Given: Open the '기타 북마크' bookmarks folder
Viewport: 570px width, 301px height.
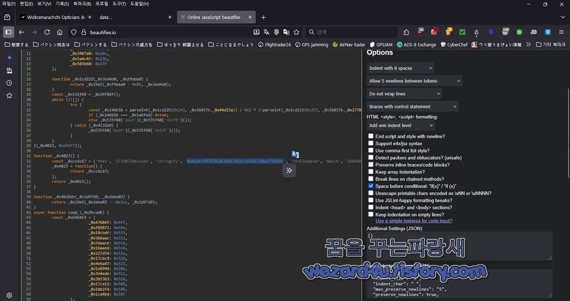Looking at the screenshot, I should click(551, 45).
